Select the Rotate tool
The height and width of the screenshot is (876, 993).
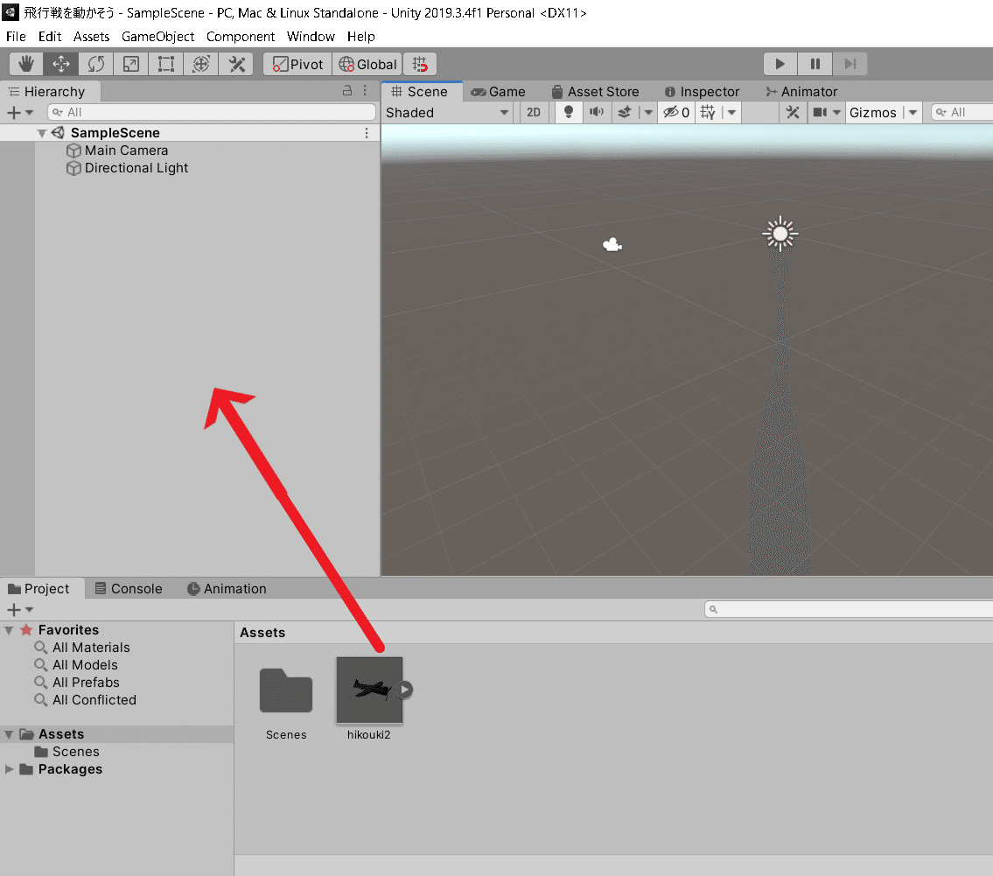96,64
